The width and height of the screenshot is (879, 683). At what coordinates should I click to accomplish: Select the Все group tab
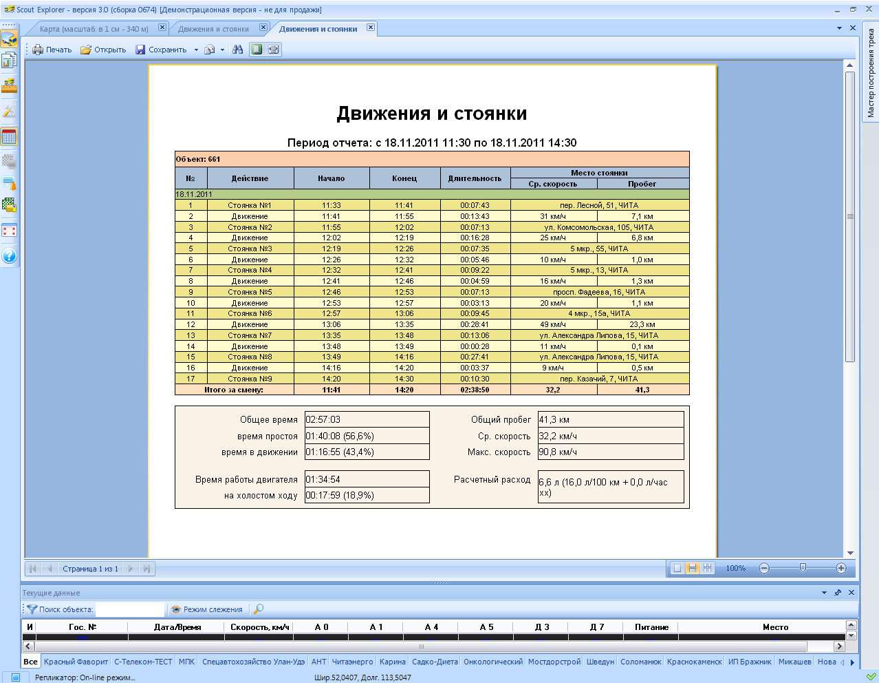coord(31,662)
